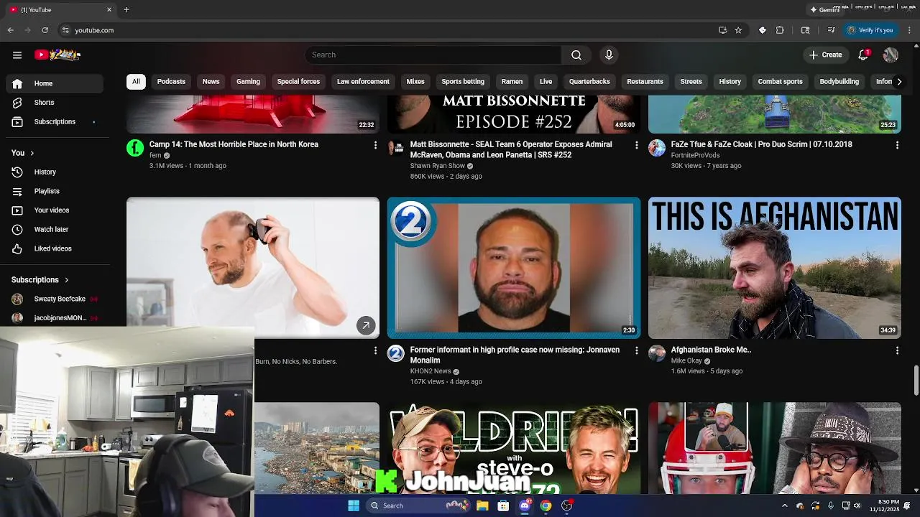Start voice search with the microphone

coord(609,55)
